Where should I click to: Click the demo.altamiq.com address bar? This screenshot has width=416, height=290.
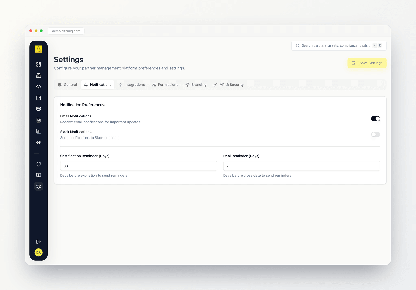pos(66,31)
